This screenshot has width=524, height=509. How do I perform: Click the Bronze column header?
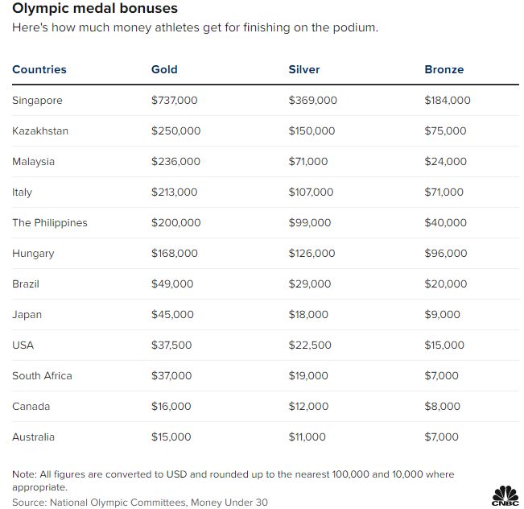444,69
